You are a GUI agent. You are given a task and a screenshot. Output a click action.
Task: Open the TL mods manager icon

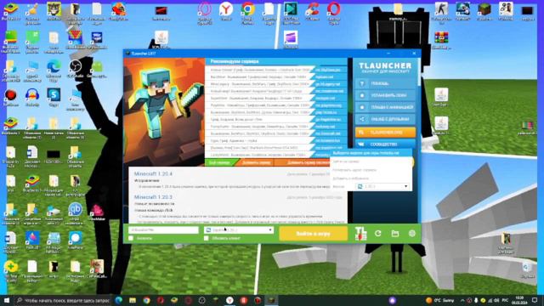click(360, 233)
